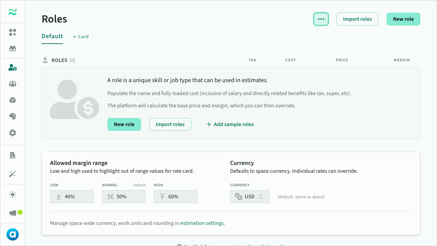Click the Low margin 40% field
Screen dimensions: 437x246
[72, 197]
